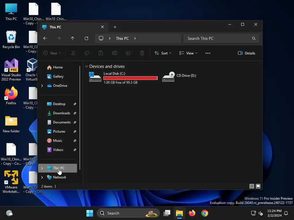
Task: Select New folder on desktop
Action: tap(11, 124)
